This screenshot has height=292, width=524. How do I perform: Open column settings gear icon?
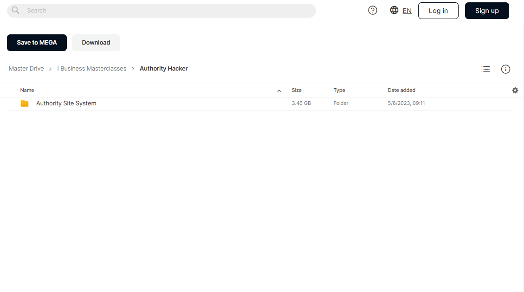(515, 90)
